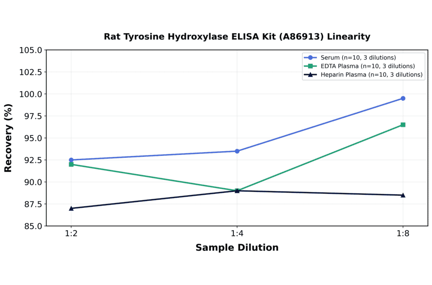Click the Heparin Plasma triangle marker at 1:4
The height and width of the screenshot is (285, 432).
pyautogui.click(x=237, y=190)
